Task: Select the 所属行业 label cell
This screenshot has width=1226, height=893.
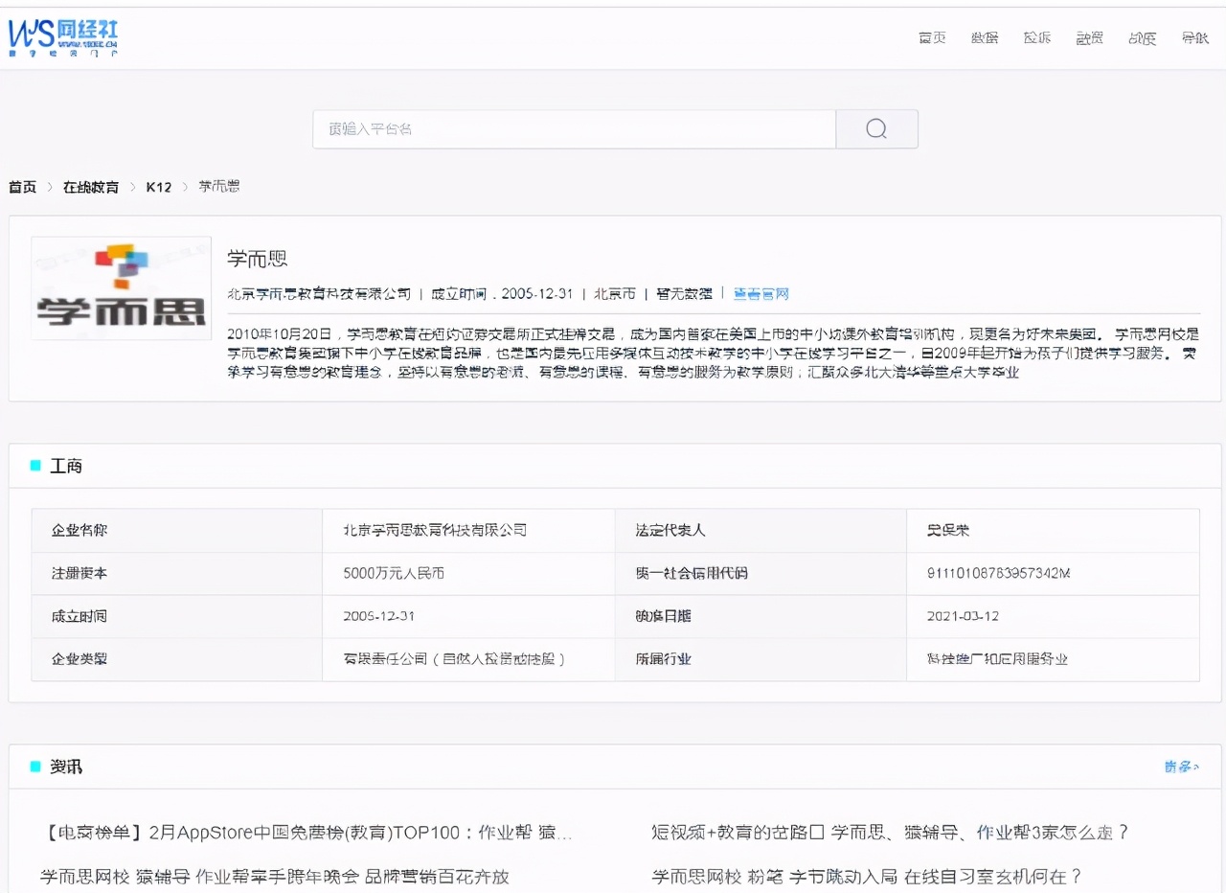Action: tap(761, 659)
